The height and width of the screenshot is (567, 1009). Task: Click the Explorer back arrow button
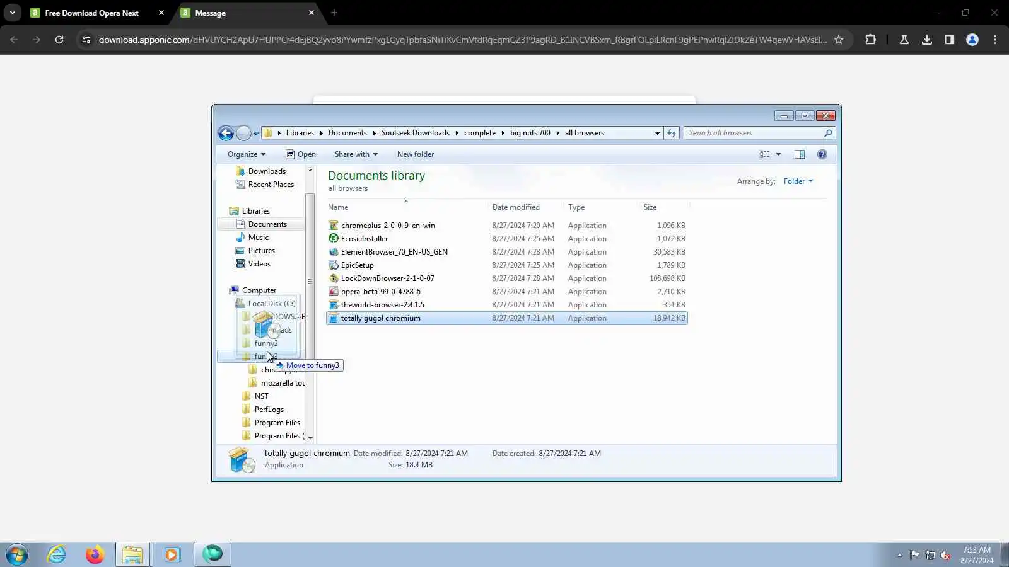click(x=226, y=133)
